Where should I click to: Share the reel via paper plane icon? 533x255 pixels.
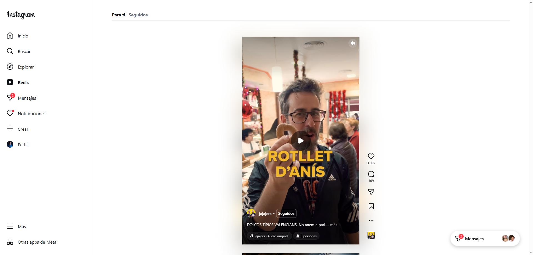(371, 192)
